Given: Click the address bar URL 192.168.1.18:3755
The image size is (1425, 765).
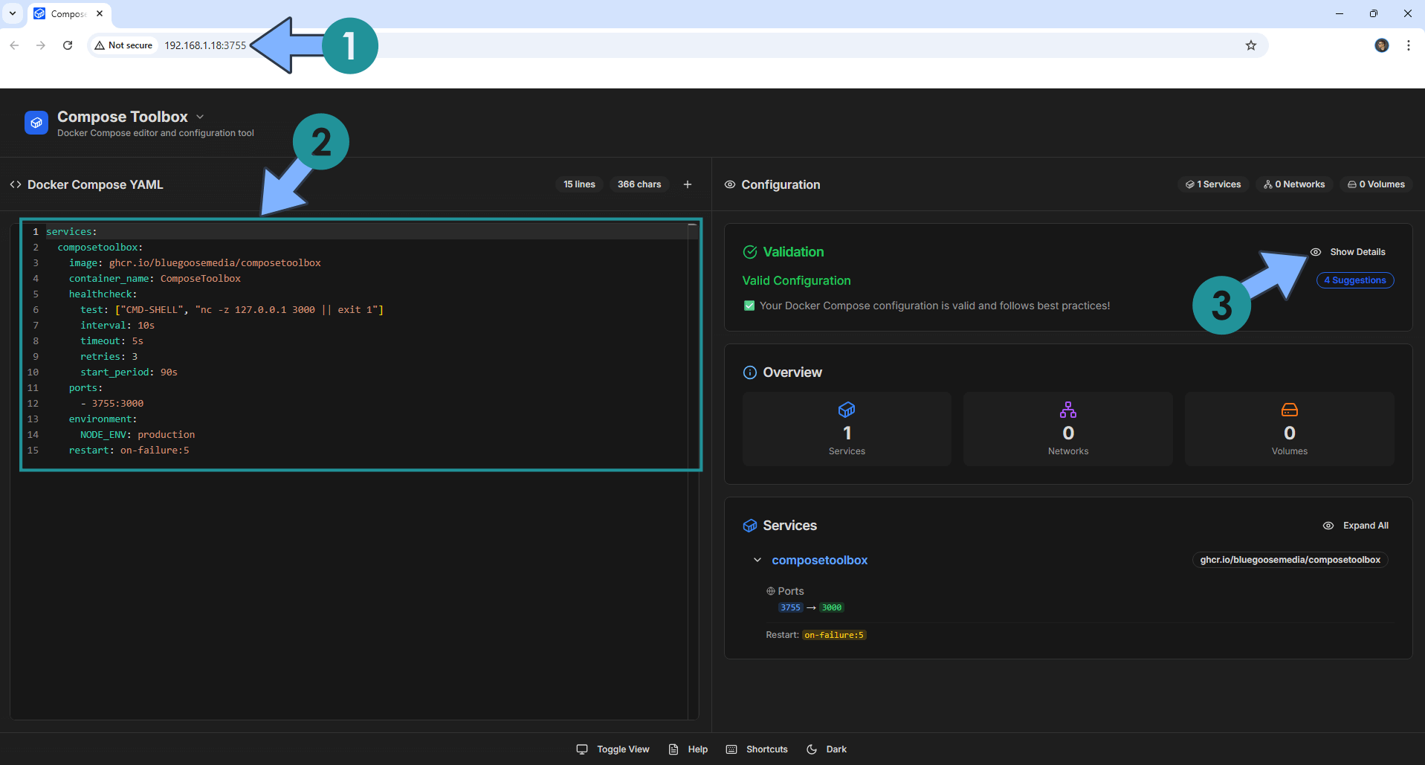Looking at the screenshot, I should click(x=205, y=45).
